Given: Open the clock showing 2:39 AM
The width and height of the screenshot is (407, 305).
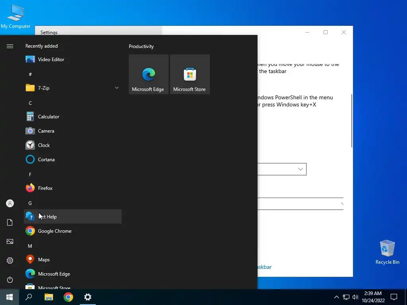Looking at the screenshot, I should point(373,297).
